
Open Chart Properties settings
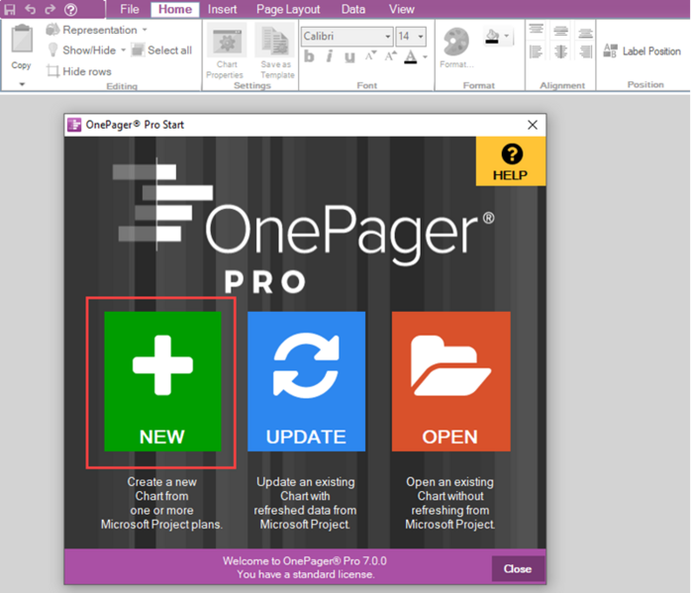[227, 52]
